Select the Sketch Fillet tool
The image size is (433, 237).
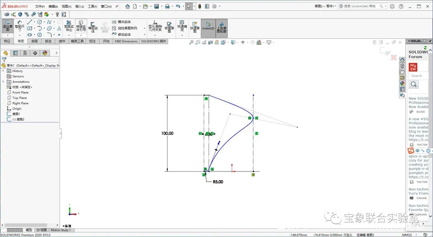[49, 35]
